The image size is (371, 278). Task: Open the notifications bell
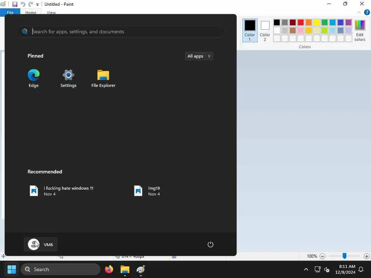361,269
